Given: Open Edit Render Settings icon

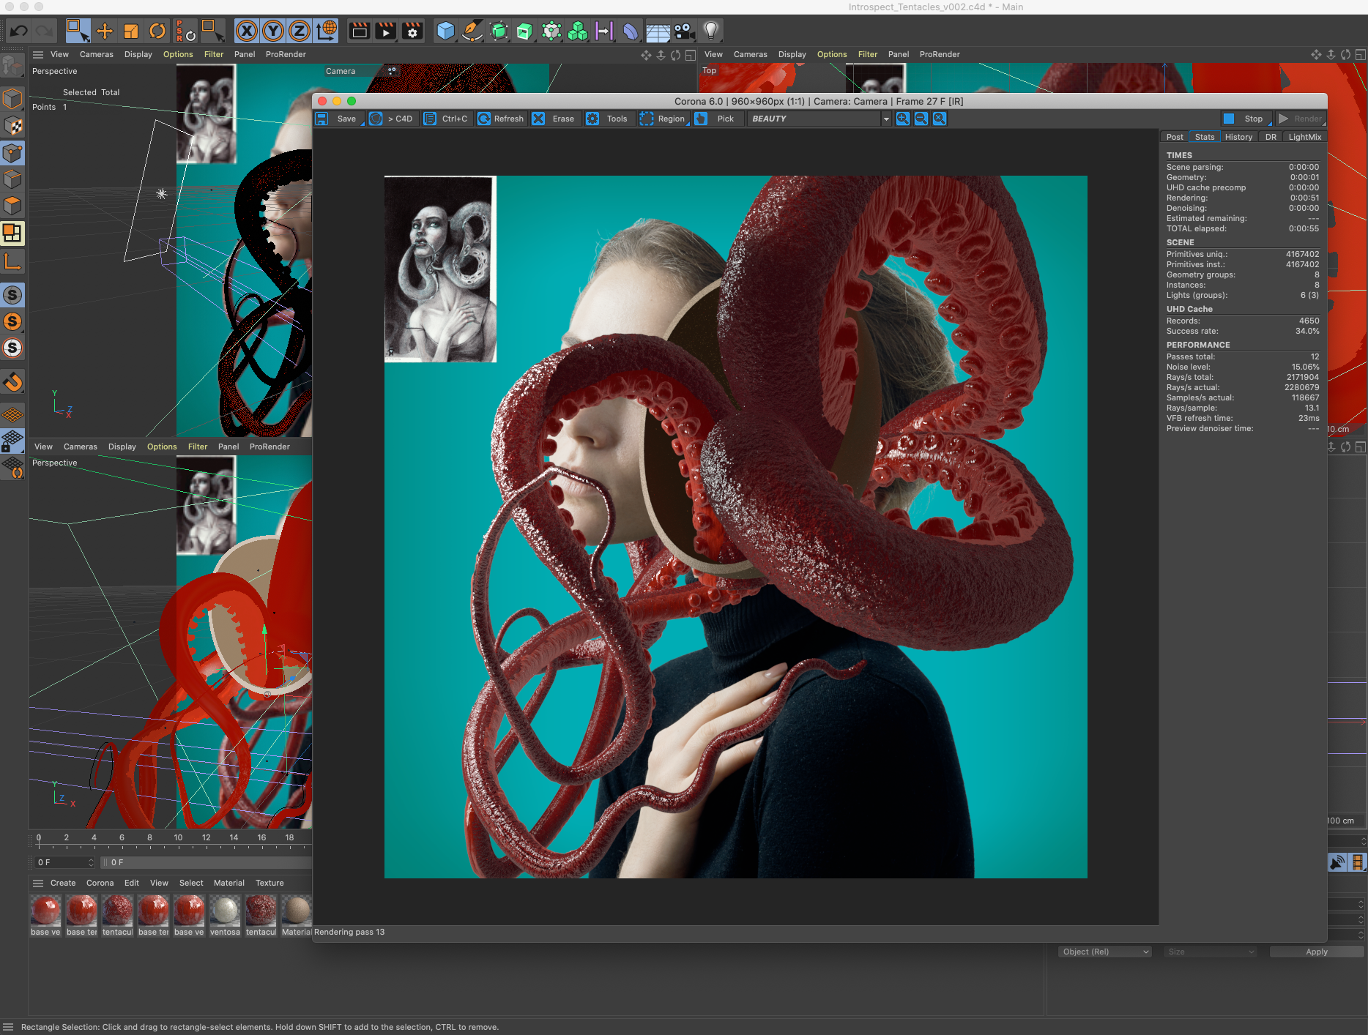Looking at the screenshot, I should tap(412, 31).
